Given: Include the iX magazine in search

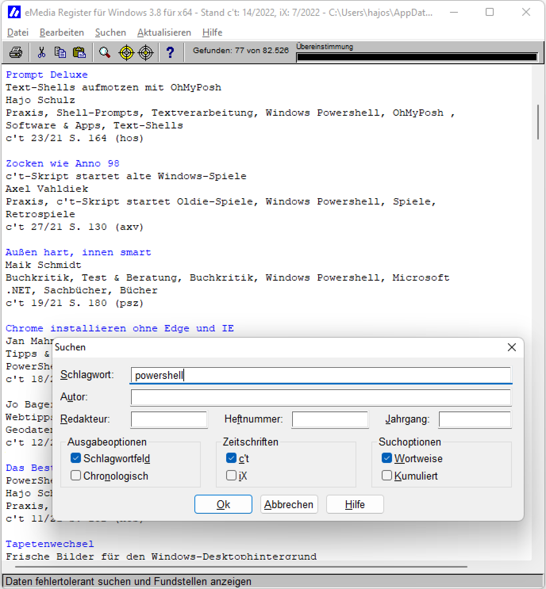Looking at the screenshot, I should click(231, 476).
